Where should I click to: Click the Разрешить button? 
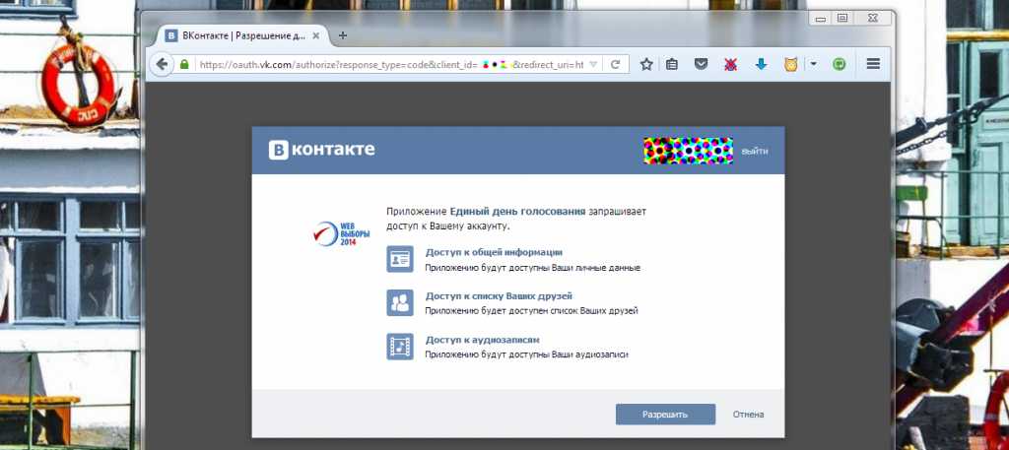(x=665, y=415)
